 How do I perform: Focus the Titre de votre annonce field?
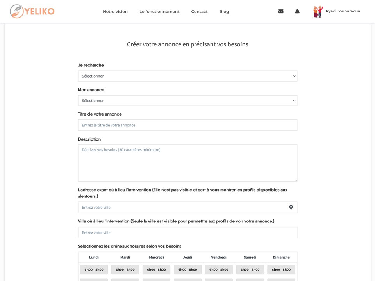(187, 125)
